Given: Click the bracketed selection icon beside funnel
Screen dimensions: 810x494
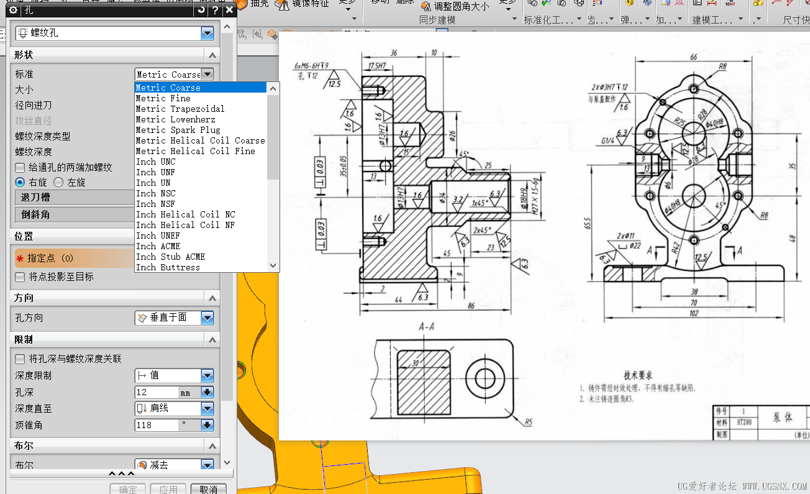Looking at the screenshot, I should tap(257, 34).
